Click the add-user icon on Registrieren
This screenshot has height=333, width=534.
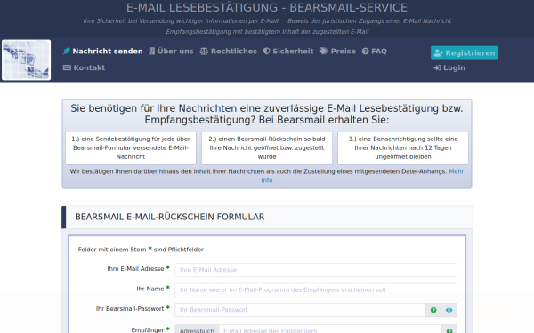(438, 53)
